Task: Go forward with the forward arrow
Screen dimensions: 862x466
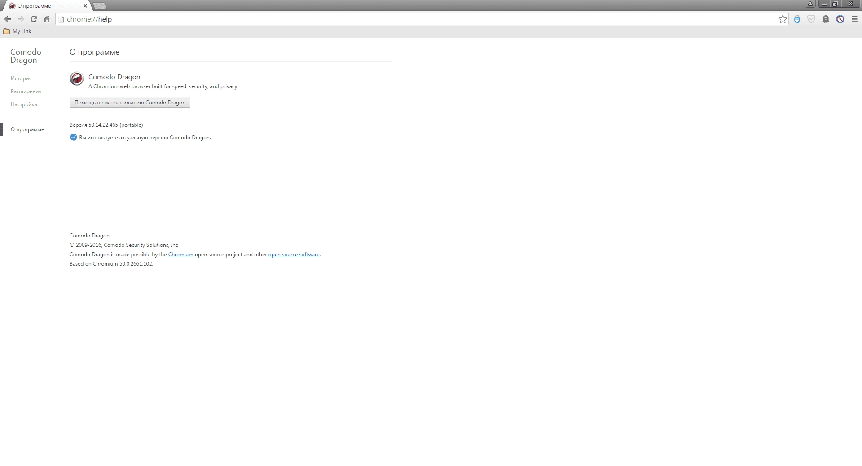Action: (21, 19)
